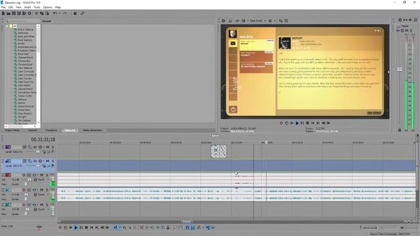Select the Active Camera effect in the tree
The width and height of the screenshot is (420, 236).
pyautogui.click(x=26, y=29)
